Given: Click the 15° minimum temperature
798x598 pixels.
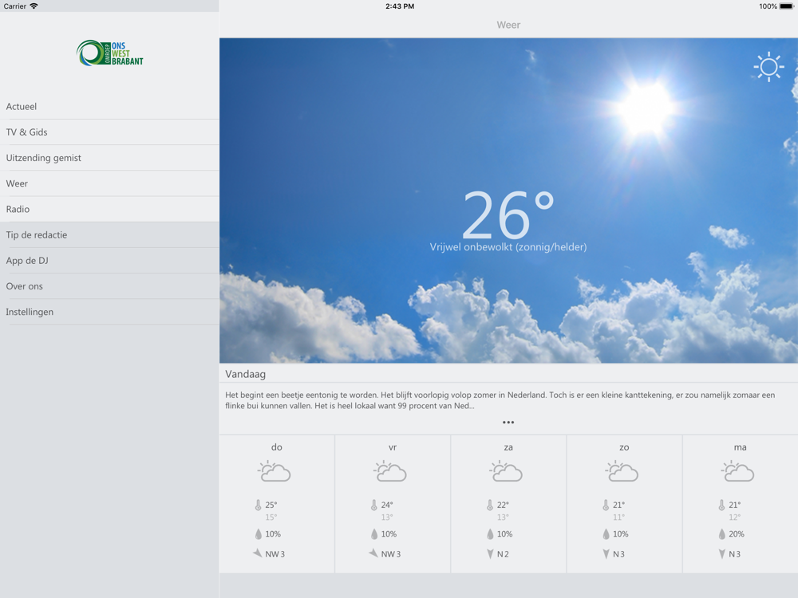Looking at the screenshot, I should [271, 517].
